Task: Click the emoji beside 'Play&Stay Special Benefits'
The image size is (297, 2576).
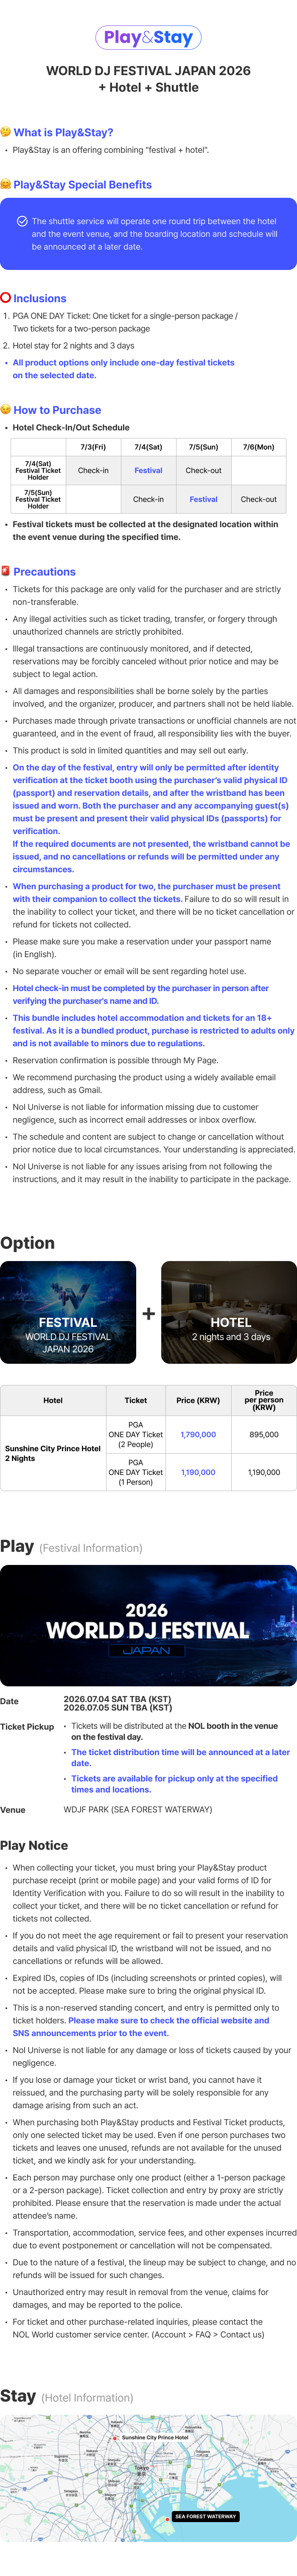Action: (x=6, y=185)
